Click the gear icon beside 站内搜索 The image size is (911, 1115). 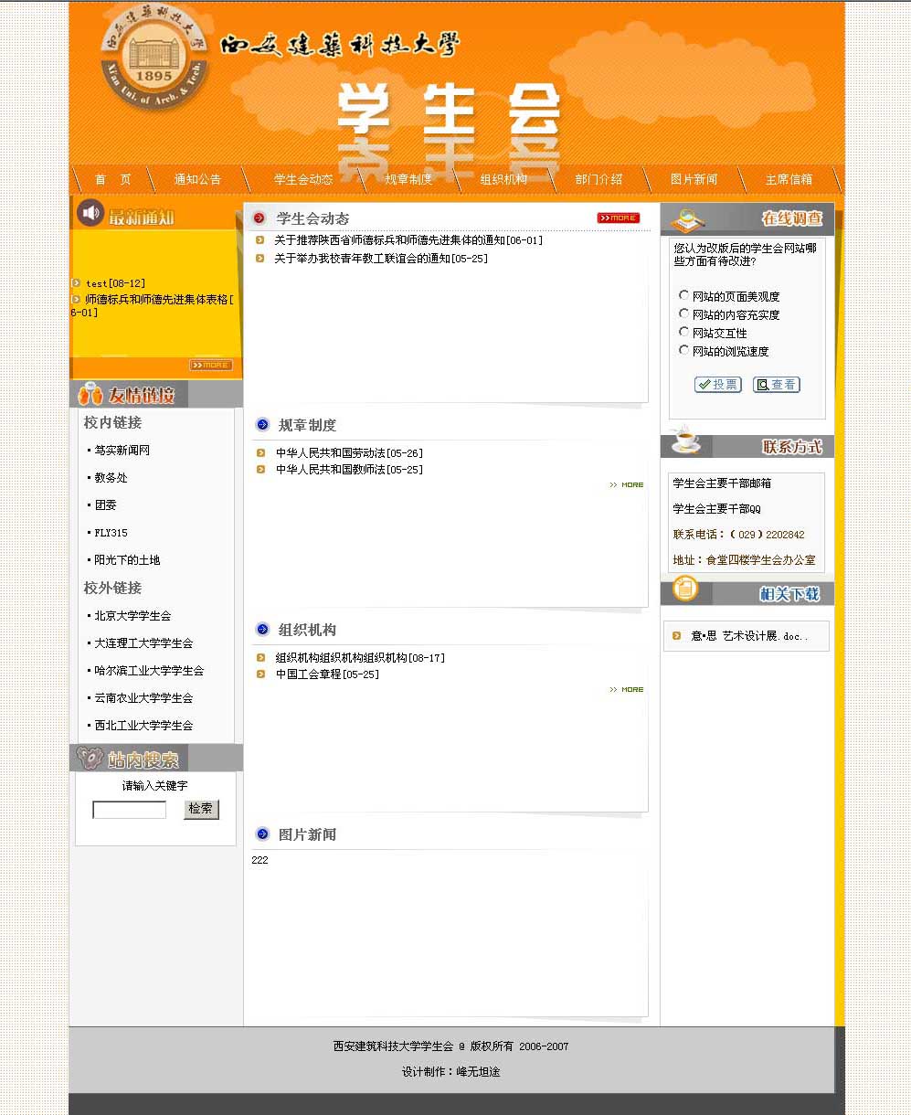90,758
